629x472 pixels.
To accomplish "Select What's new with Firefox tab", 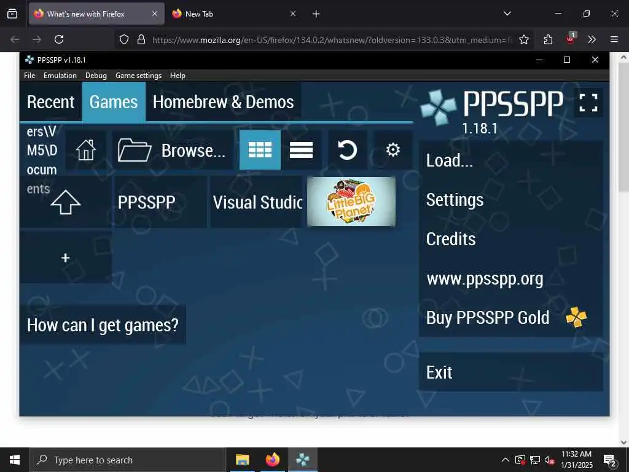I will 96,14.
